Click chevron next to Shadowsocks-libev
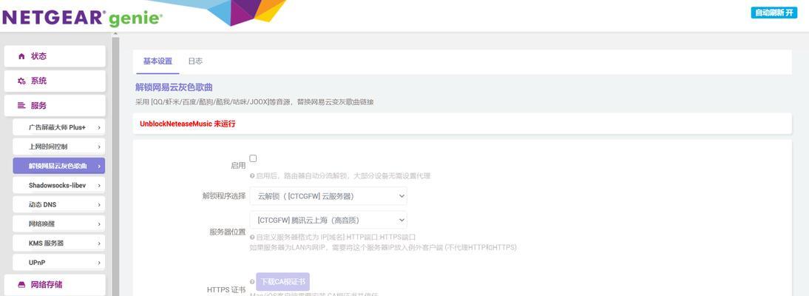 pyautogui.click(x=98, y=185)
